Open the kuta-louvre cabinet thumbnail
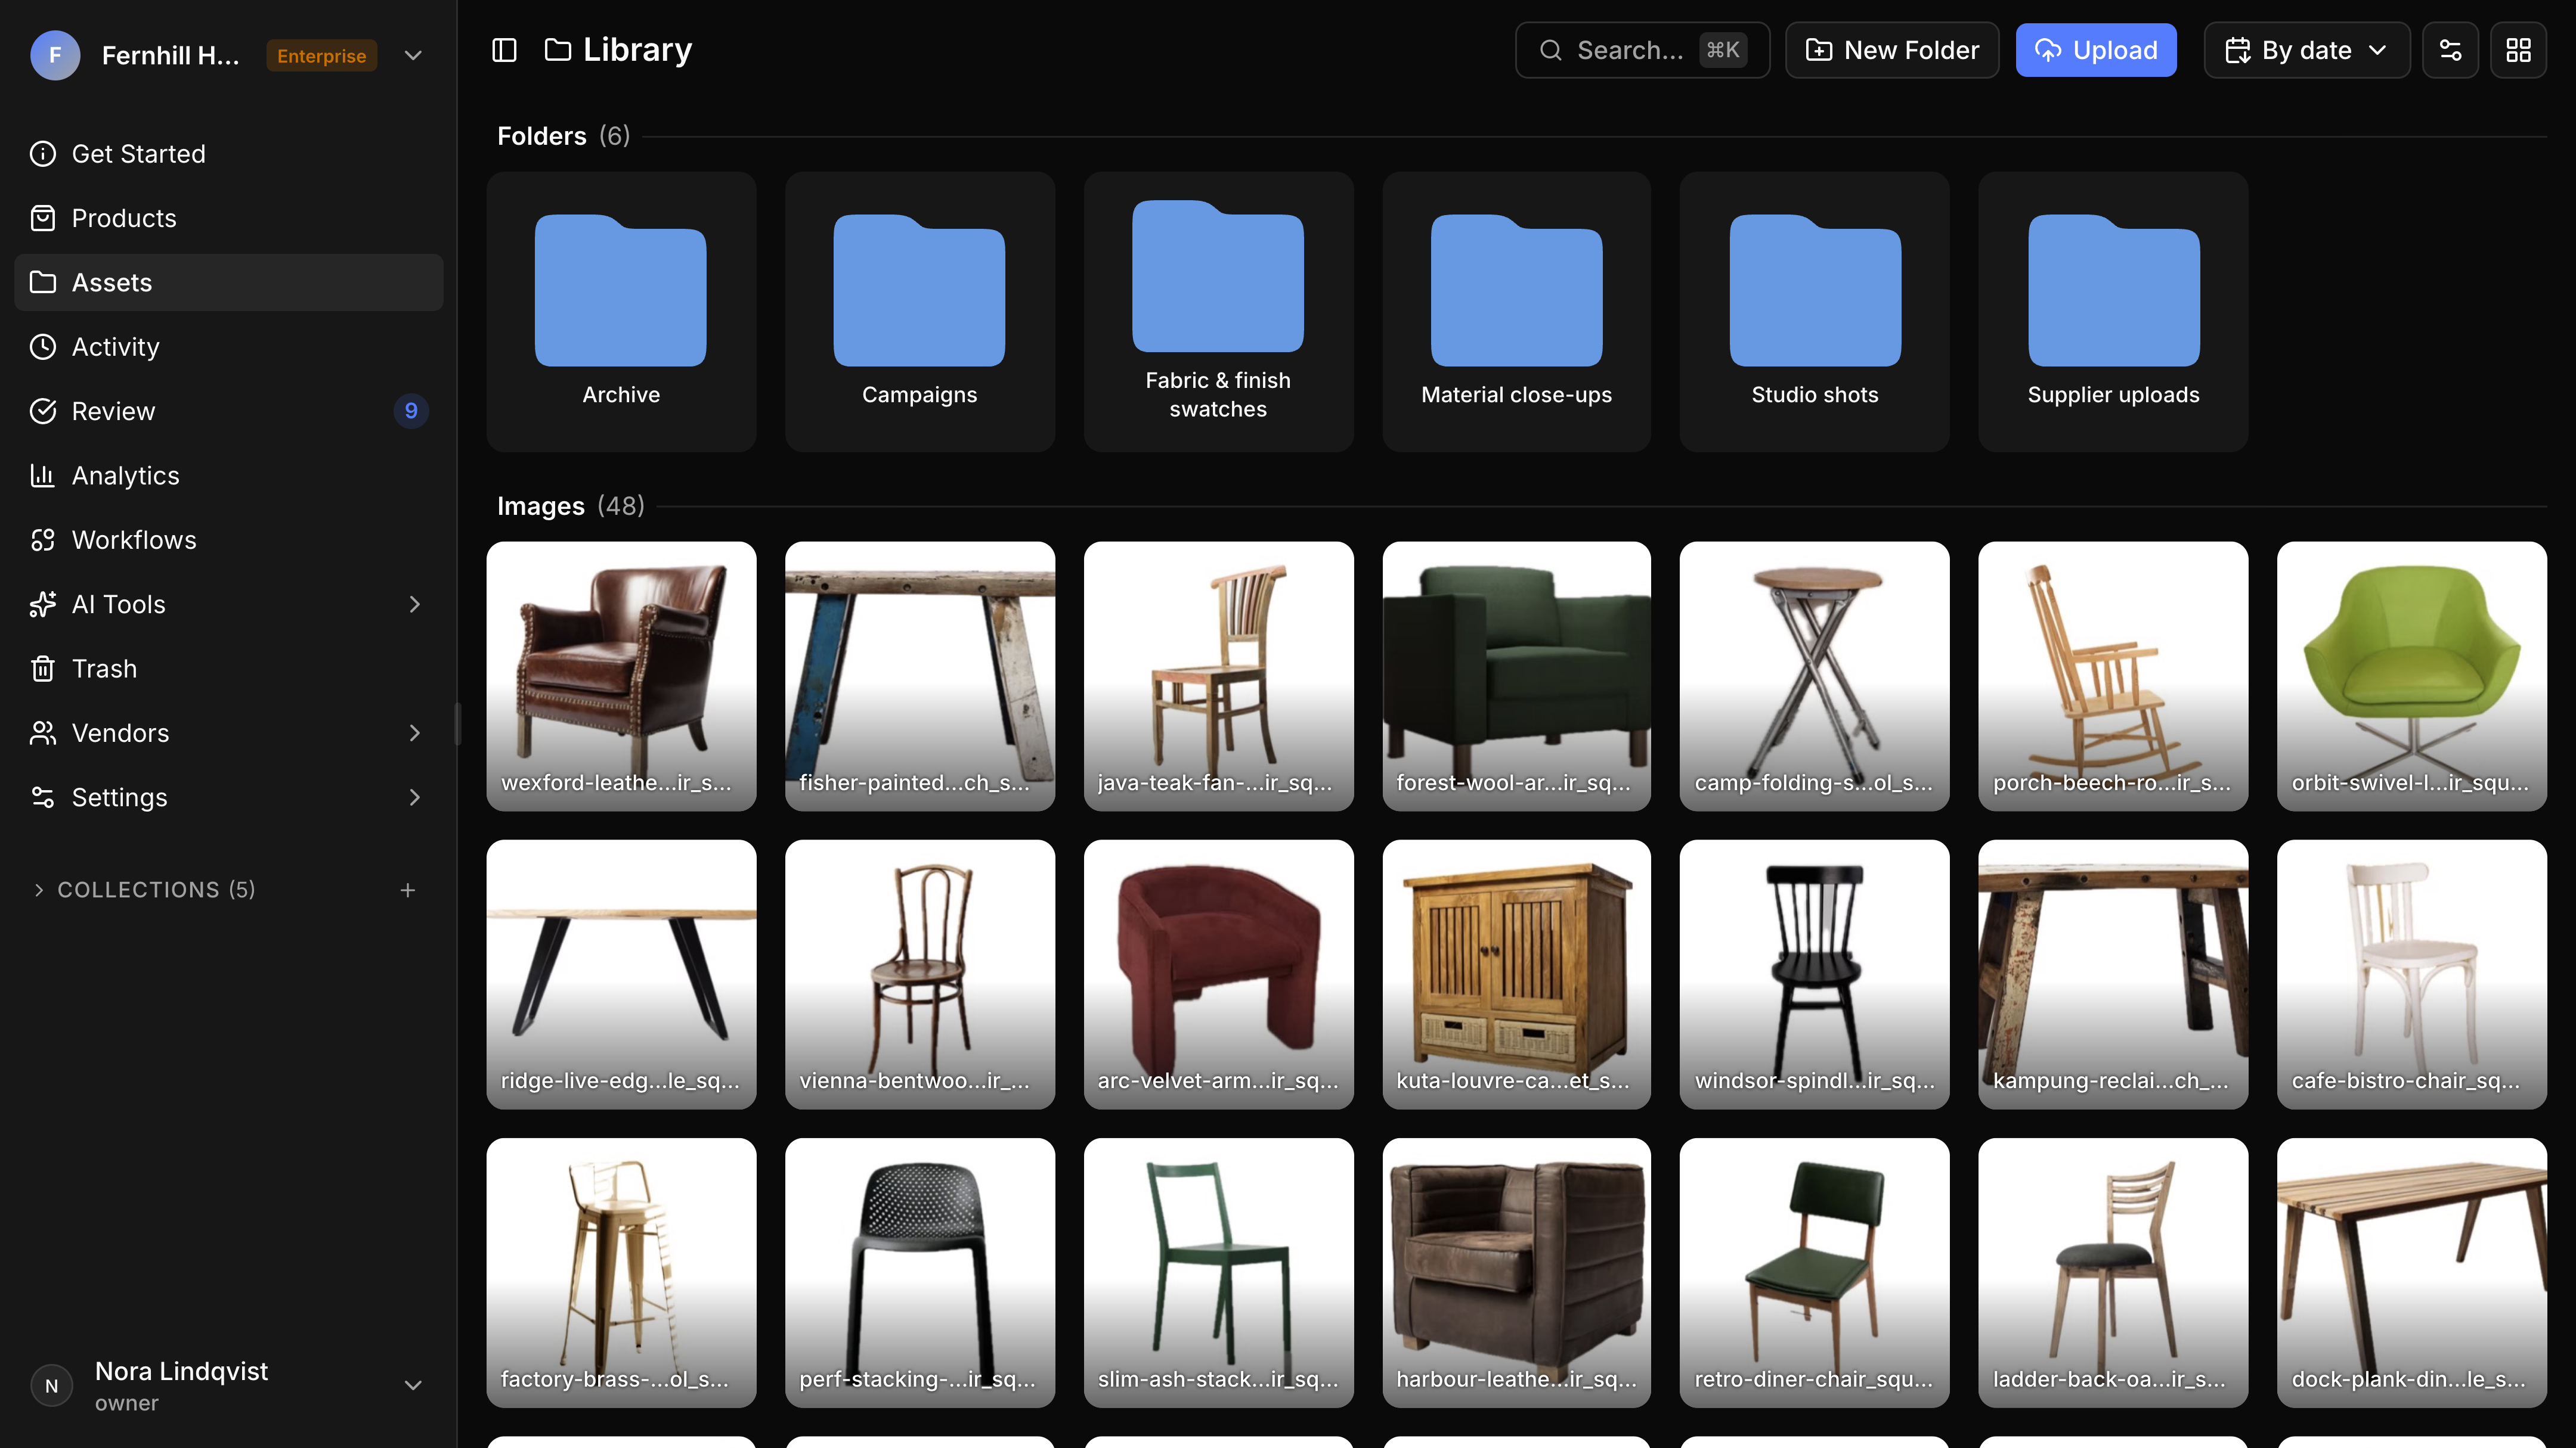This screenshot has width=2576, height=1448. tap(1516, 974)
